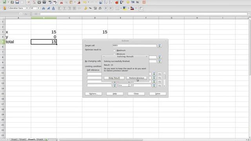Viewport: 251px width, 141px height.
Task: Open the Styles and Formatting icon
Action: pyautogui.click(x=5, y=8)
